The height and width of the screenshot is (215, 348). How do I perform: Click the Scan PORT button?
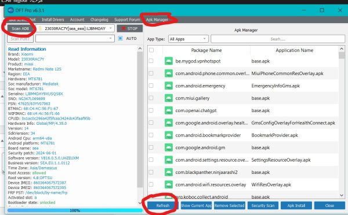click(x=20, y=39)
